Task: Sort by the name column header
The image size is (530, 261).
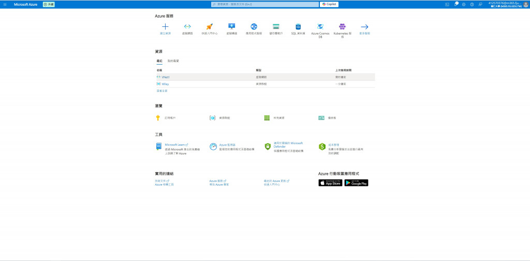Action: tap(159, 70)
